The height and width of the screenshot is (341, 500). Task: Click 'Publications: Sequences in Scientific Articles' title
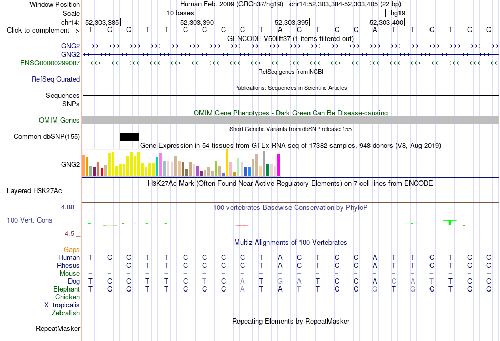pyautogui.click(x=291, y=88)
